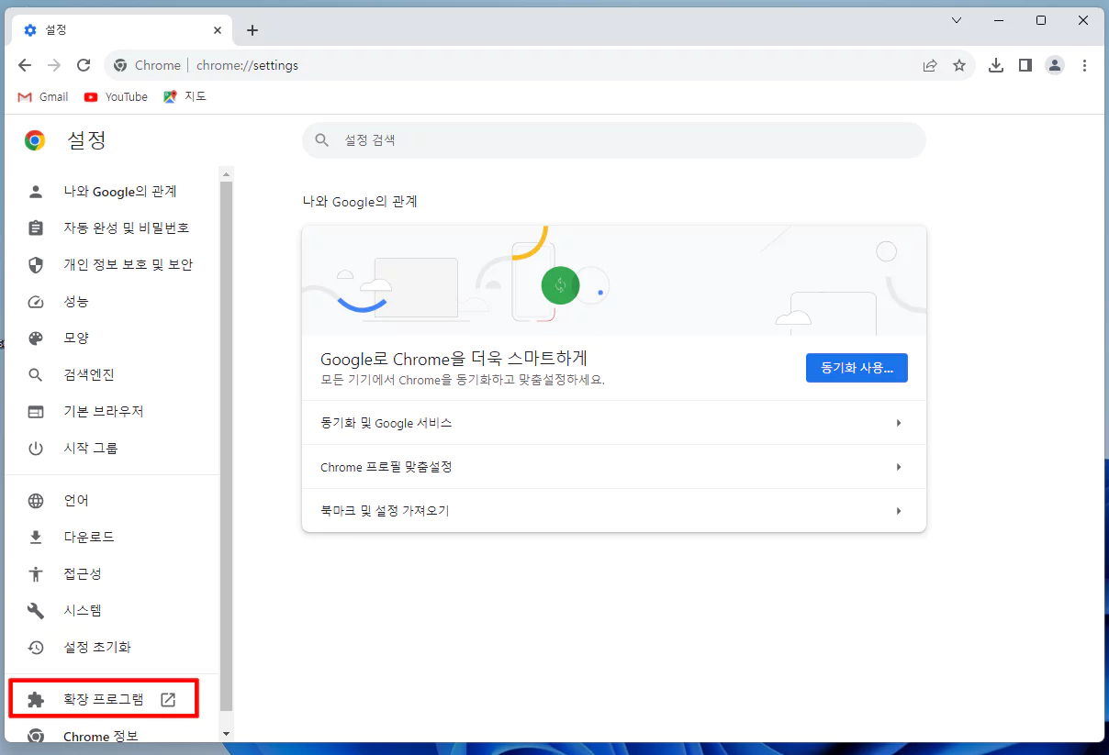This screenshot has width=1109, height=755.
Task: Open the profile avatar menu
Action: [x=1055, y=65]
